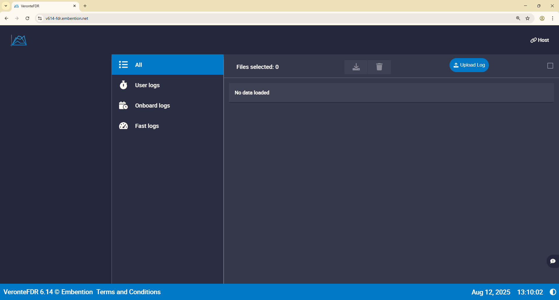Image resolution: width=559 pixels, height=300 pixels.
Task: Open Terms and Conditions link
Action: click(x=128, y=292)
